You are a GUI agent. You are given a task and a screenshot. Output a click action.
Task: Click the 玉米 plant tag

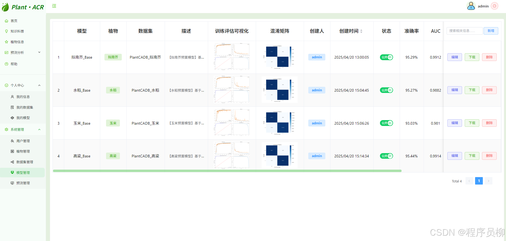tap(113, 123)
